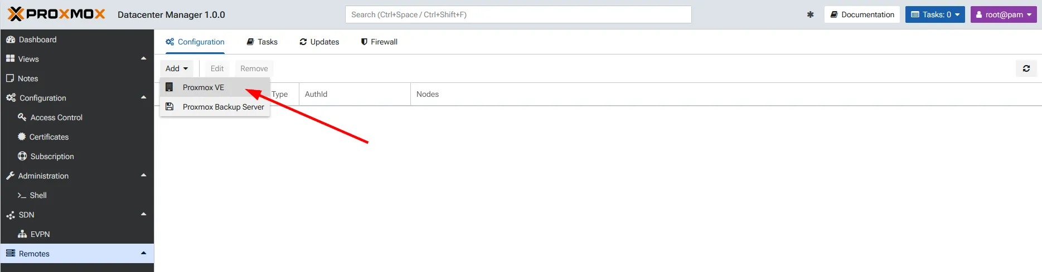Viewport: 1042px width, 272px height.
Task: Open the Shell console
Action: click(38, 195)
